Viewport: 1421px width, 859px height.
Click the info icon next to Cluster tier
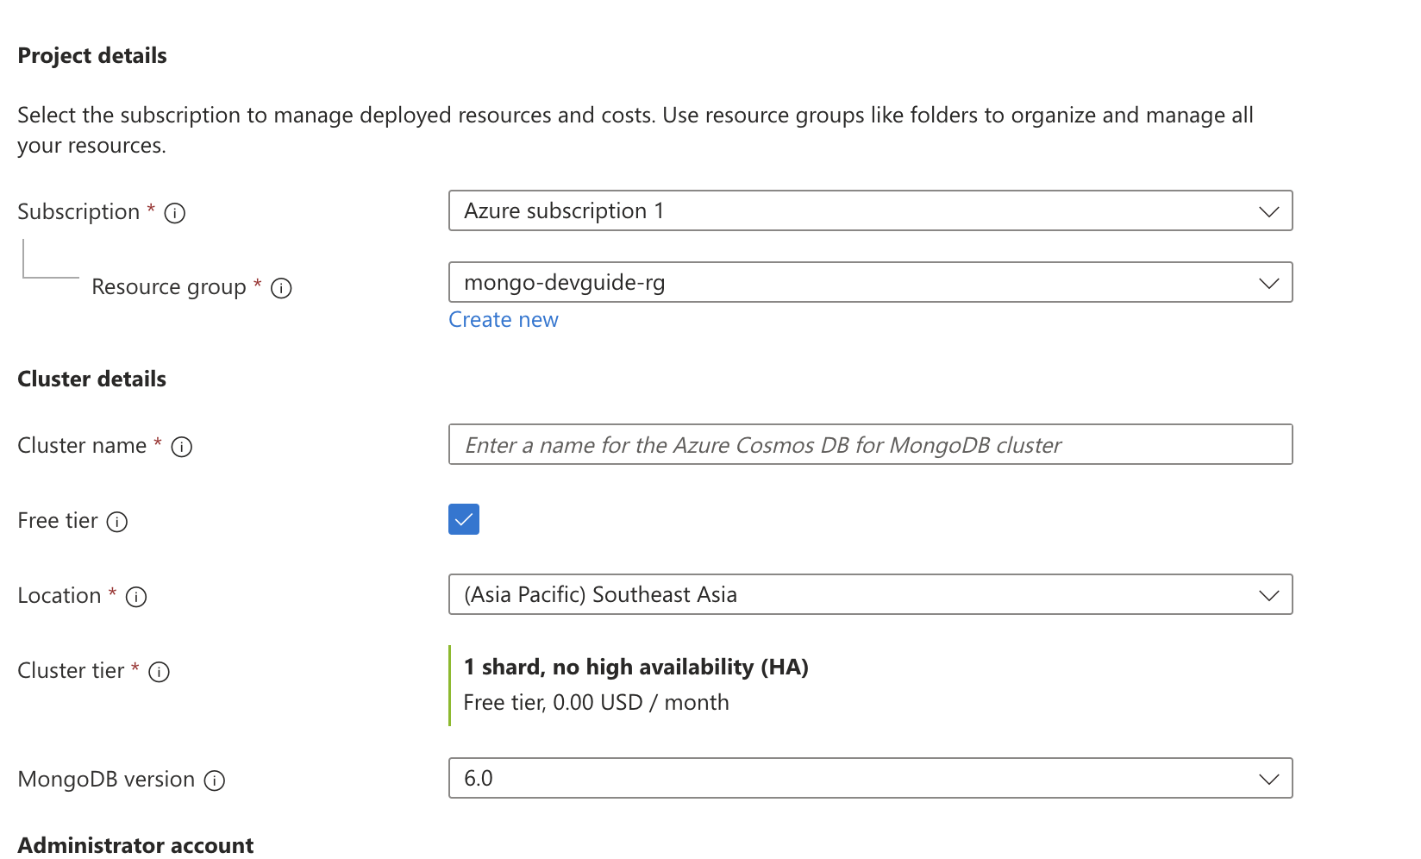point(160,672)
